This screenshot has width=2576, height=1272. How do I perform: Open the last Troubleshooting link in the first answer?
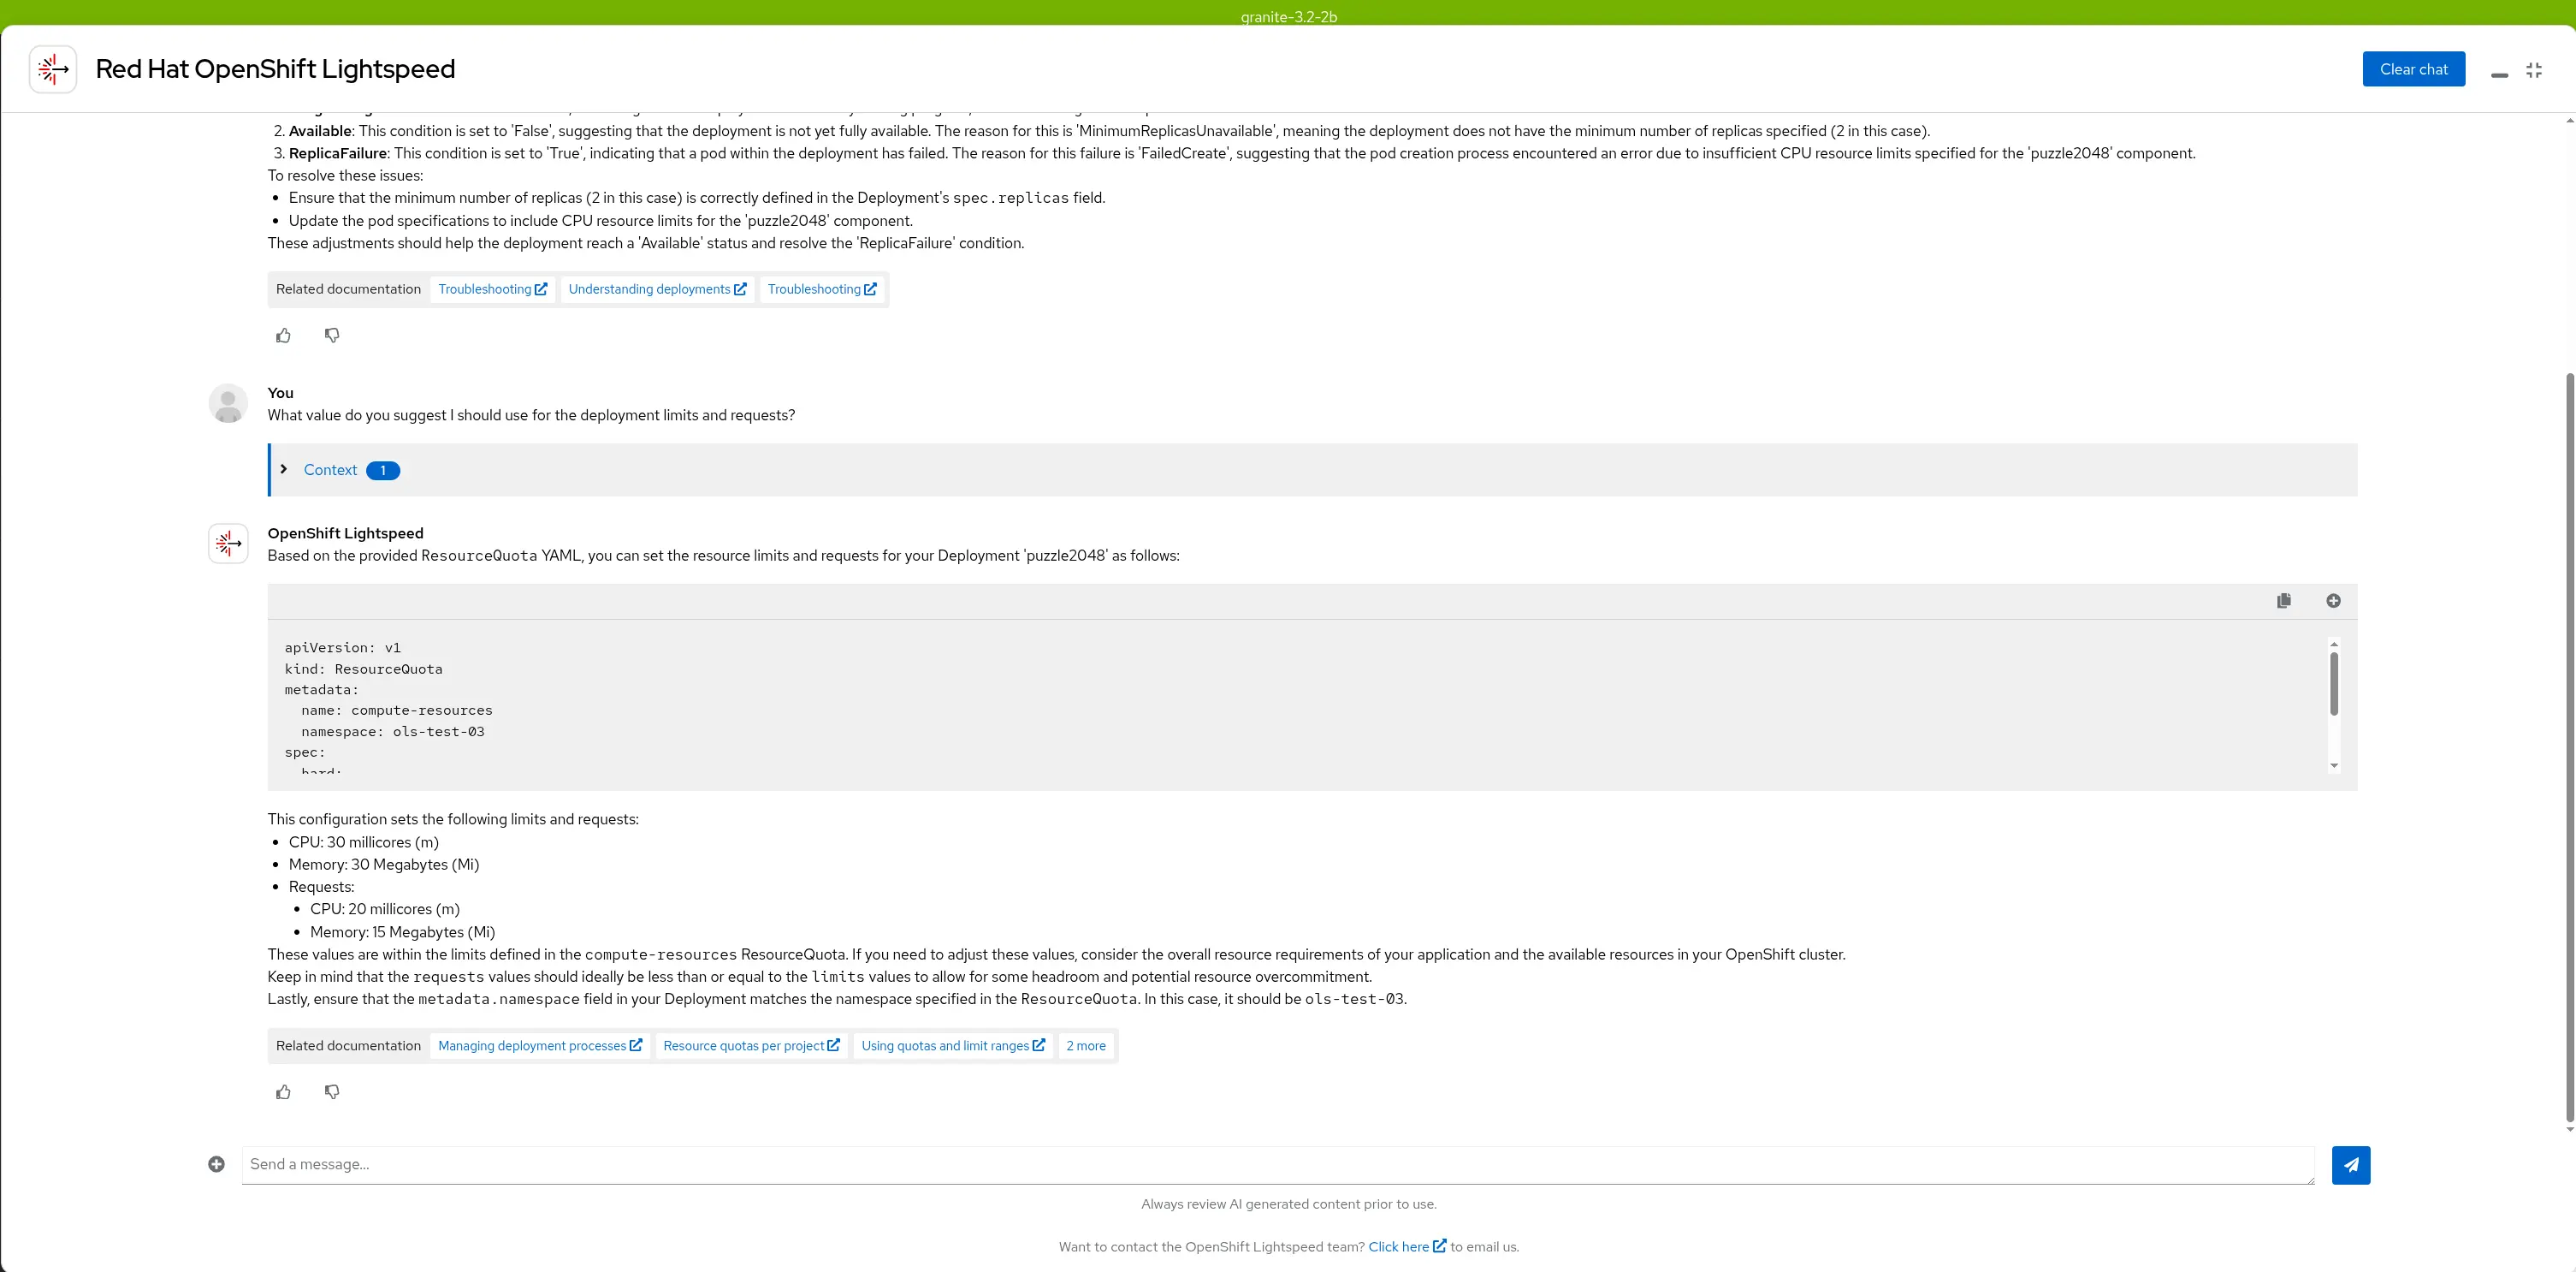[x=822, y=289]
